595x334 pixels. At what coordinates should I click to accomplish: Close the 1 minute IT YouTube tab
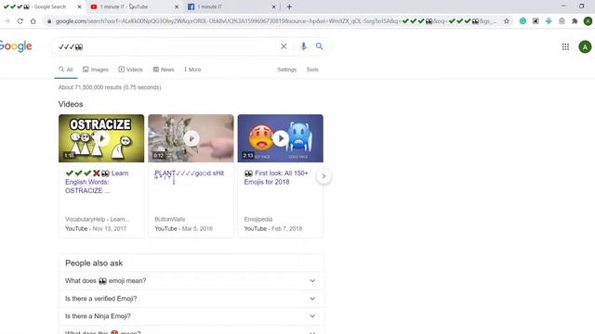coord(177,6)
